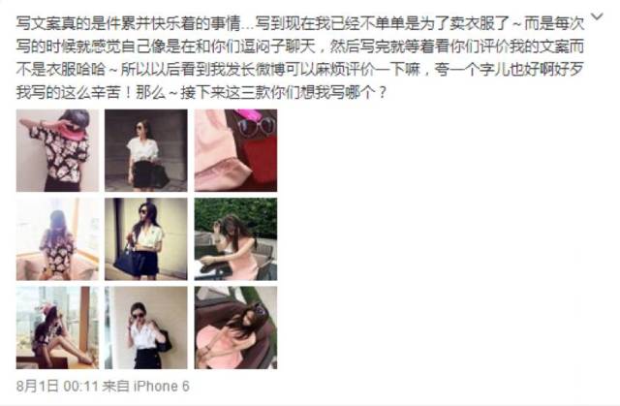Open thumbnail of woman sitting by window

pos(57,328)
